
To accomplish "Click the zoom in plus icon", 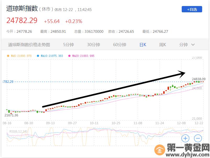I will (x=185, y=138).
